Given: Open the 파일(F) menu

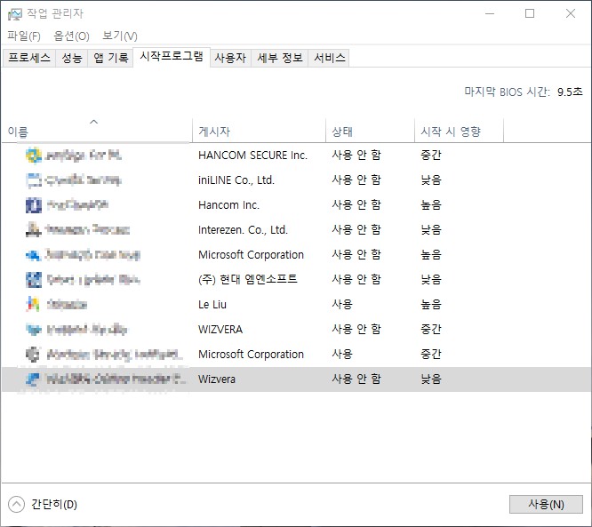Looking at the screenshot, I should point(24,36).
